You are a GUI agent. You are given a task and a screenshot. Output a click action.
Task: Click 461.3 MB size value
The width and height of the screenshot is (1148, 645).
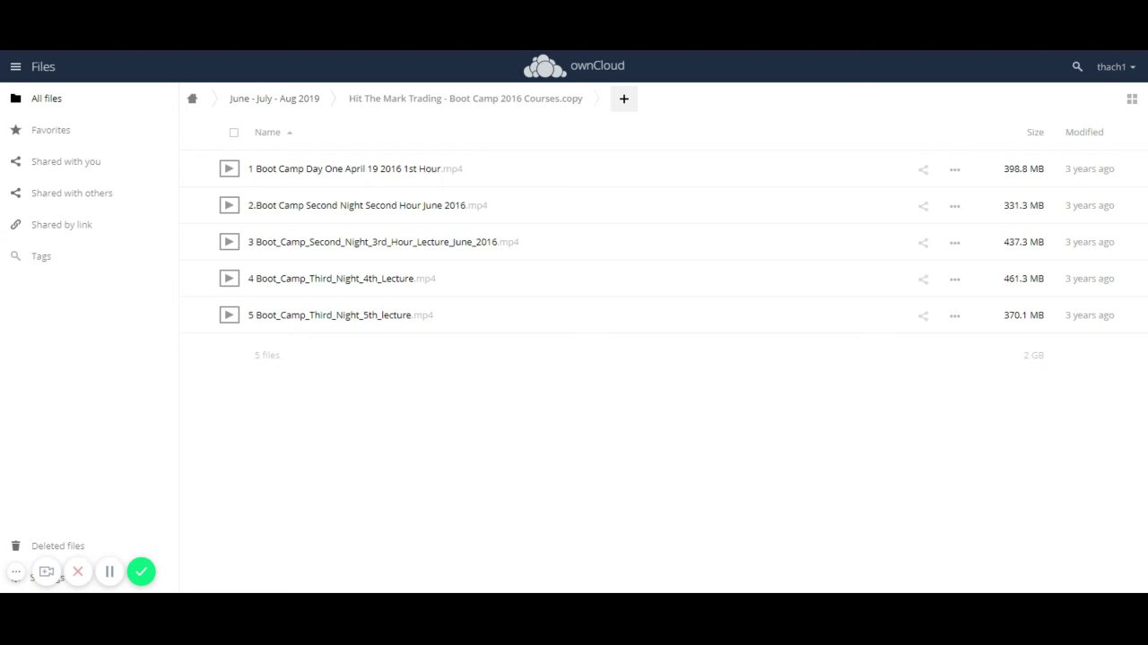coord(1023,279)
